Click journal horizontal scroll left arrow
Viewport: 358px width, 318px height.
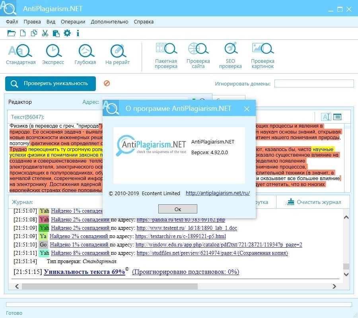[17, 286]
